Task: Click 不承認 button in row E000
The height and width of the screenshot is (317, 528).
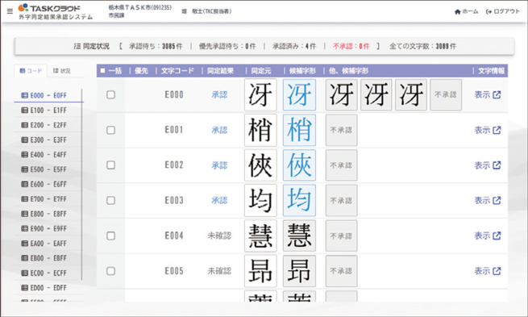Action: pos(446,94)
